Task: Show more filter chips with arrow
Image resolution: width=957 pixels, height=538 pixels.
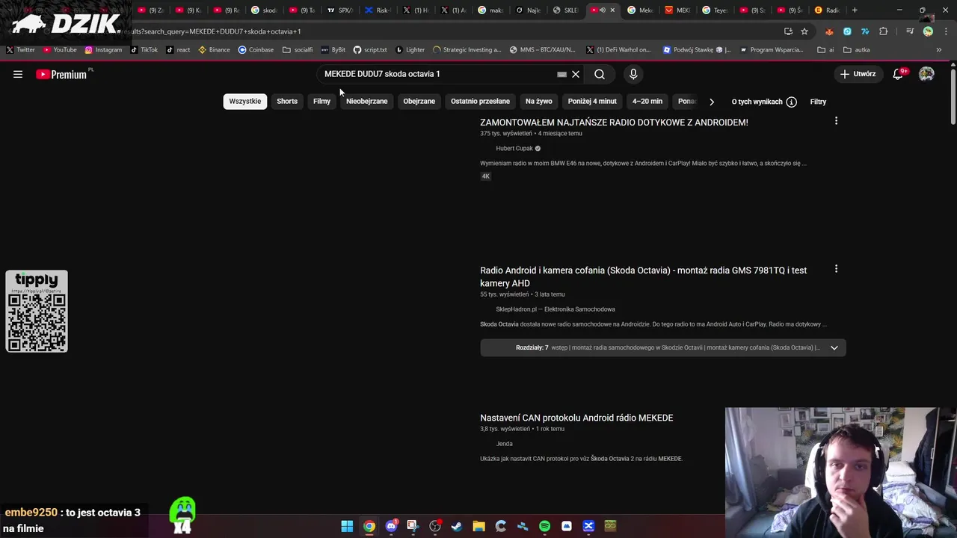Action: pyautogui.click(x=711, y=102)
